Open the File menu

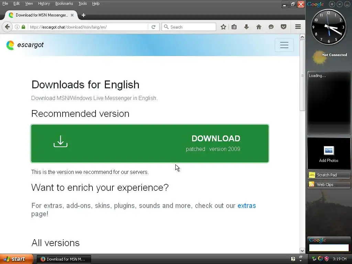point(5,3)
